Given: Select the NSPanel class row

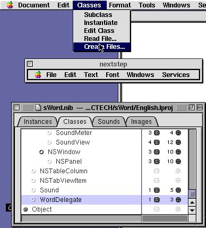Looking at the screenshot, I should coord(105,162).
